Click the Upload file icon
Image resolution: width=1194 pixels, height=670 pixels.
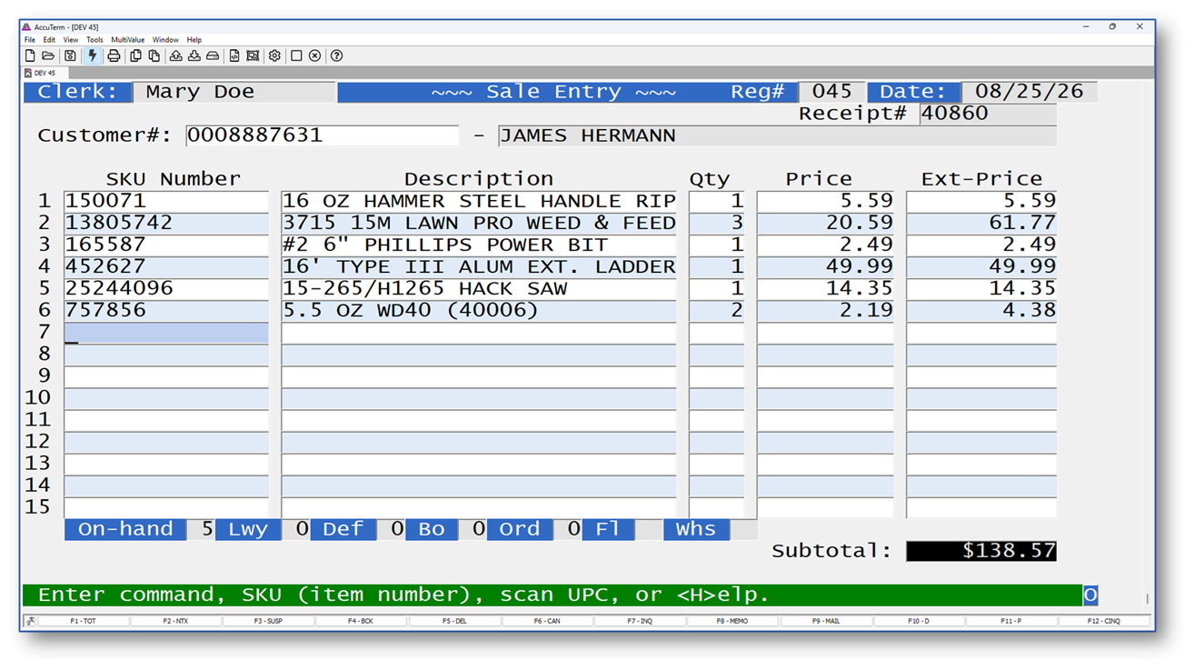tap(176, 56)
